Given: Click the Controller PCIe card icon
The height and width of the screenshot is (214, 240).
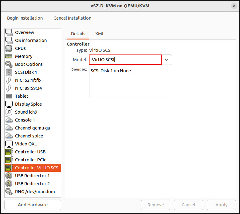Looking at the screenshot, I should tap(9, 160).
